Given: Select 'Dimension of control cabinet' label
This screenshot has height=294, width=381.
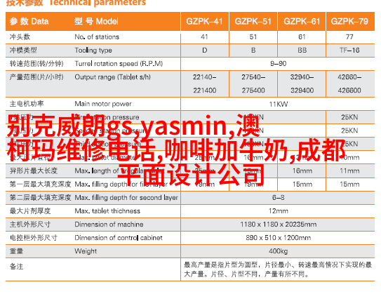Looking at the screenshot, I should 119,238.
